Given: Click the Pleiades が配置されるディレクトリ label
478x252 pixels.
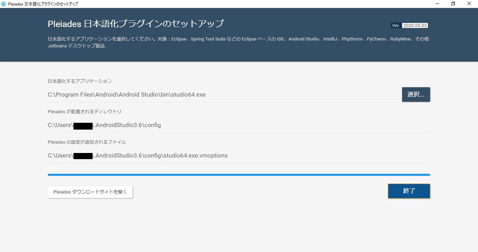Looking at the screenshot, I should click(x=85, y=112).
